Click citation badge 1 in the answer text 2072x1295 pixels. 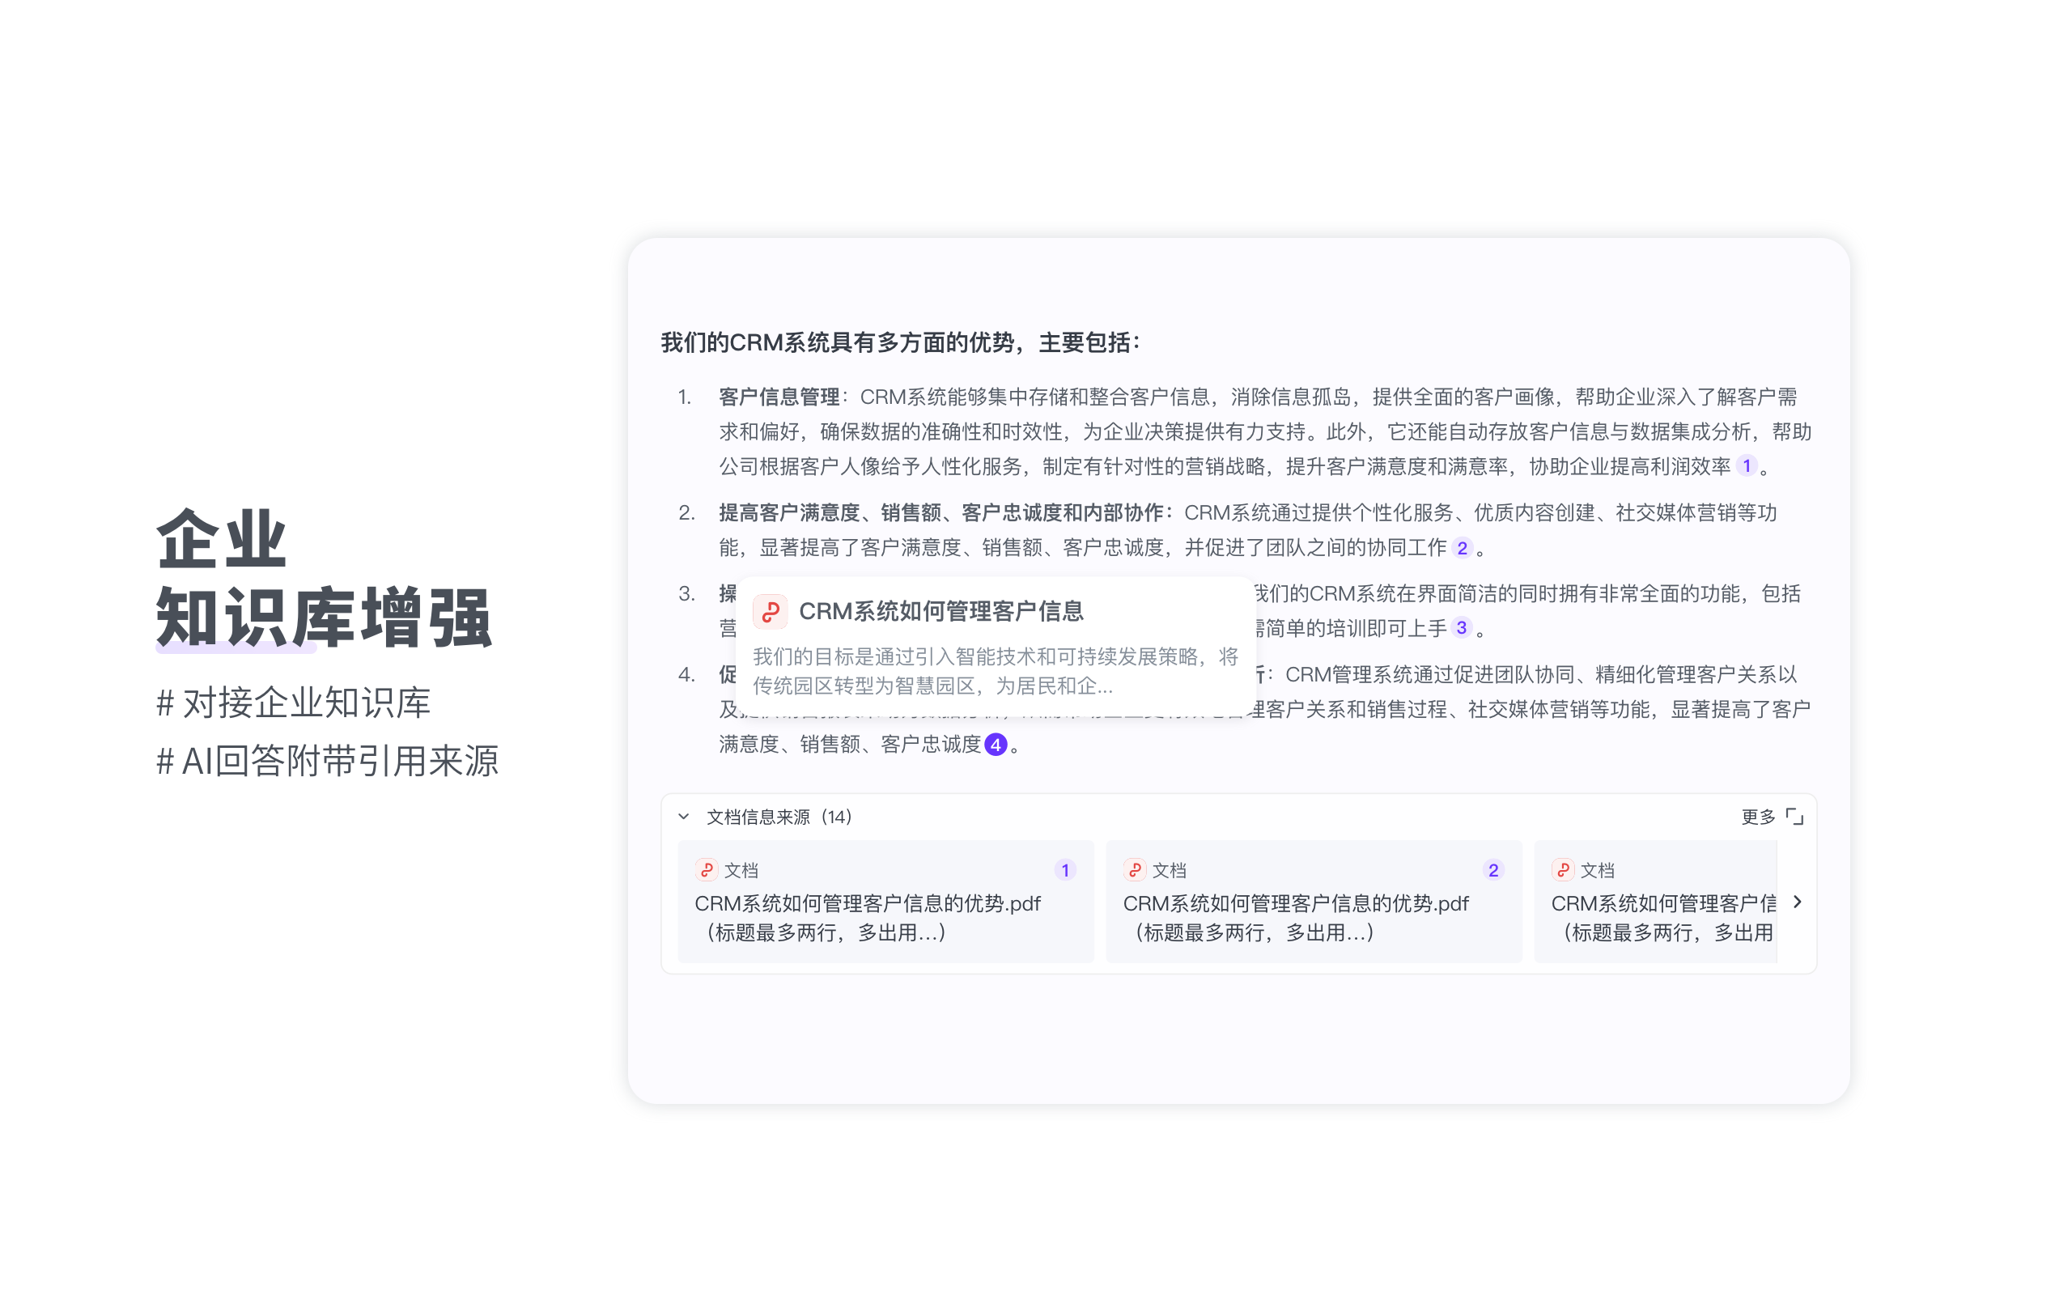pos(1747,466)
